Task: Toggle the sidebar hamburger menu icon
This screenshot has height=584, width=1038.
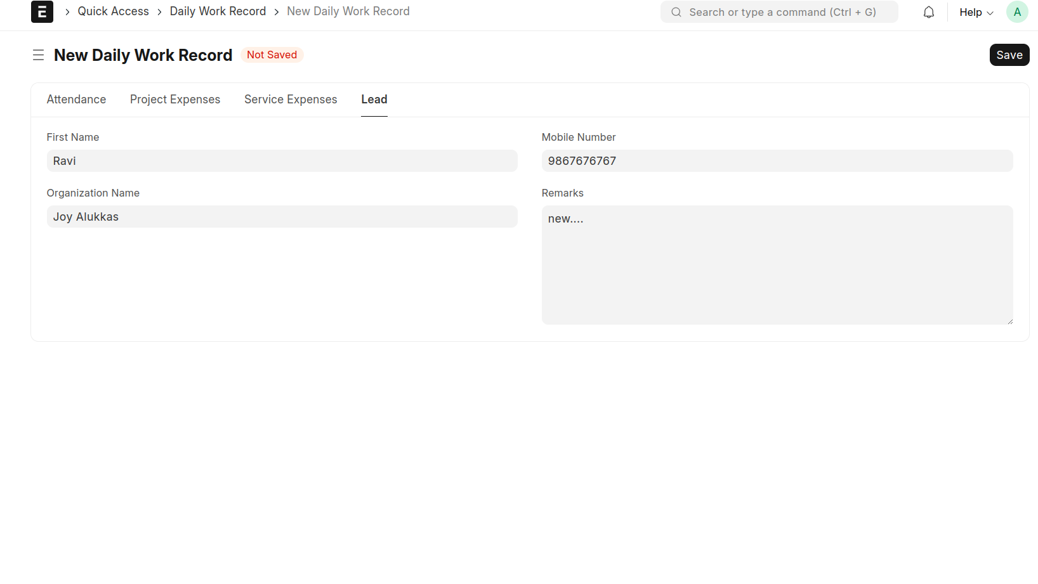Action: coord(38,55)
